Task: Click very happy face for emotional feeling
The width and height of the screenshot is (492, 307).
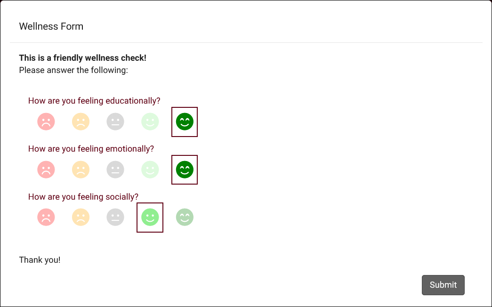Action: 185,170
